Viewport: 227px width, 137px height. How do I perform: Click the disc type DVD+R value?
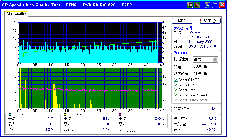194,33
